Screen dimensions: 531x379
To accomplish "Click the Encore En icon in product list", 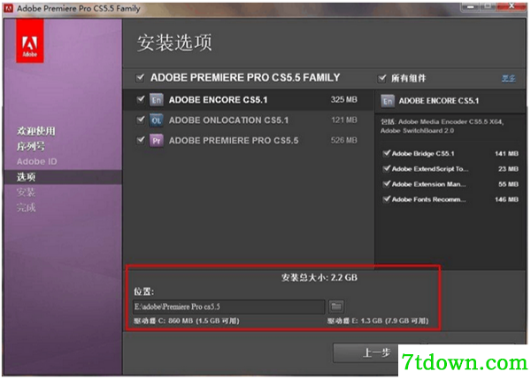I will [157, 100].
